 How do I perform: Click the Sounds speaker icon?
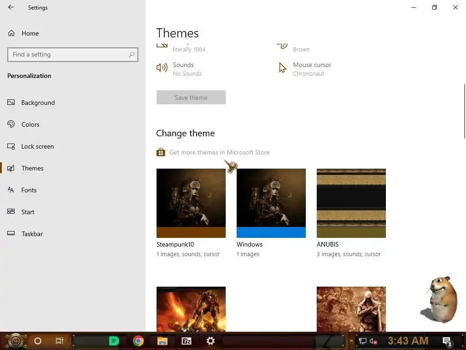pos(162,68)
